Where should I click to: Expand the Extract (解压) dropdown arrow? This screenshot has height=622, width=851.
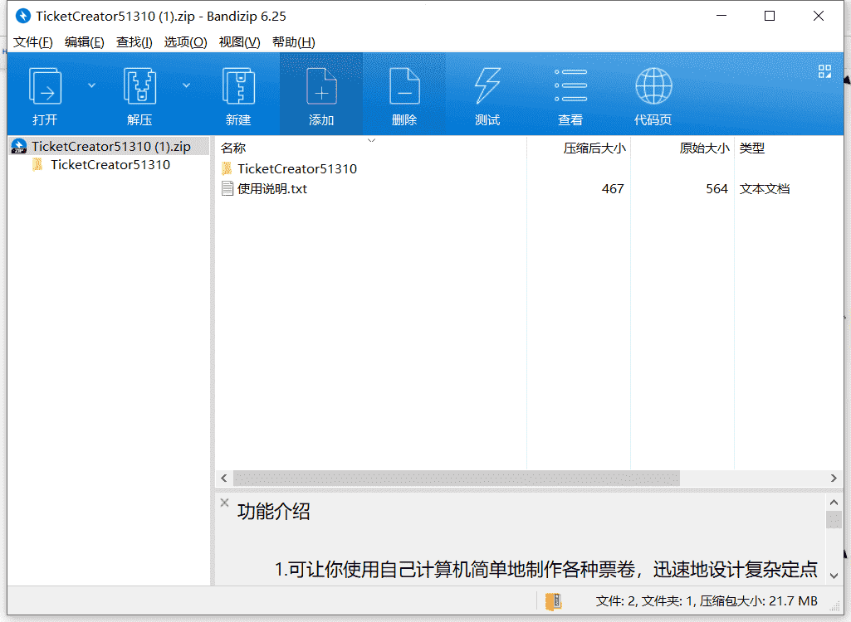click(186, 85)
